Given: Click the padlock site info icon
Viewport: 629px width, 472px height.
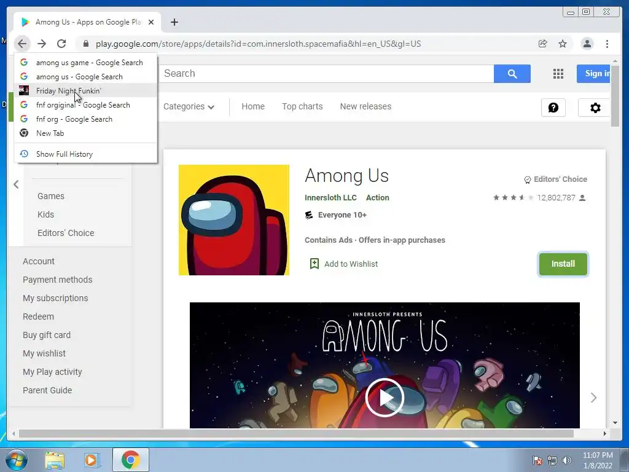Looking at the screenshot, I should click(x=85, y=44).
